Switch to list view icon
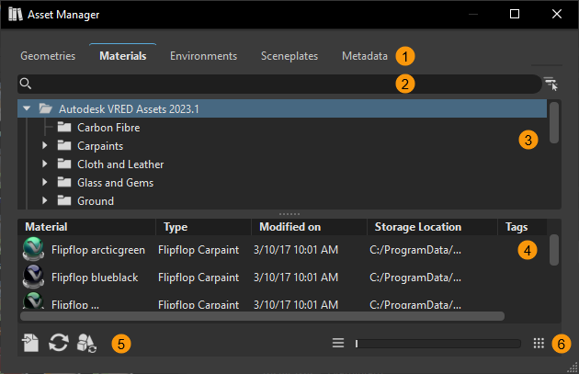 (338, 343)
